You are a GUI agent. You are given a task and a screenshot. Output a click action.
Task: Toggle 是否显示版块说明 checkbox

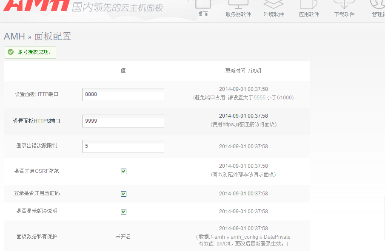[123, 212]
